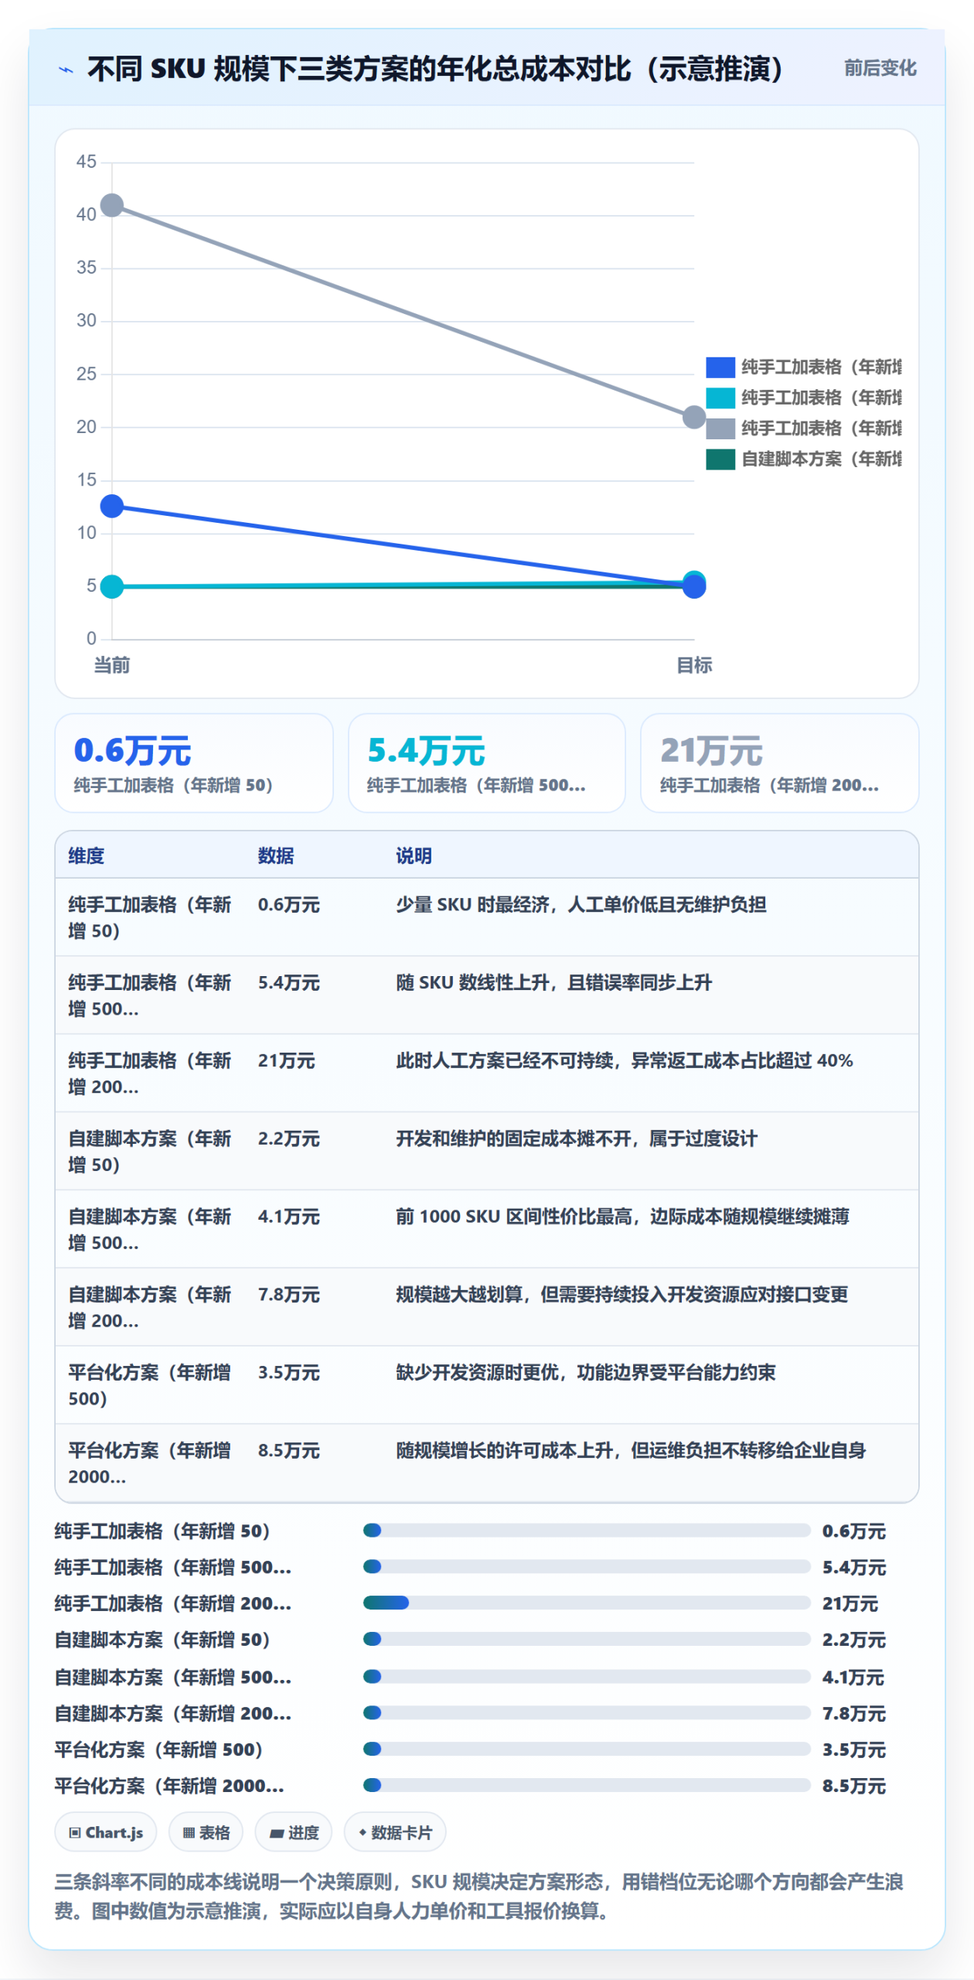Click the 表格 chip
This screenshot has height=1980, width=974.
(x=206, y=1832)
